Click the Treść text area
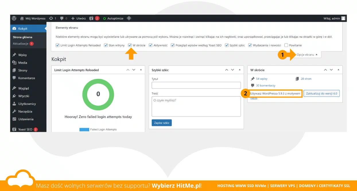 pyautogui.click(x=196, y=106)
